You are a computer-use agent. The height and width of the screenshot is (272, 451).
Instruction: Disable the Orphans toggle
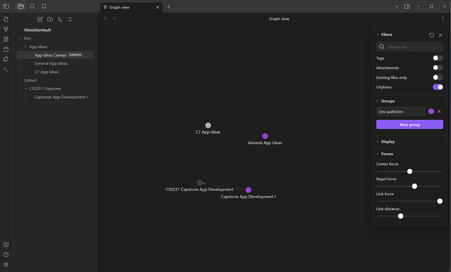[x=437, y=87]
